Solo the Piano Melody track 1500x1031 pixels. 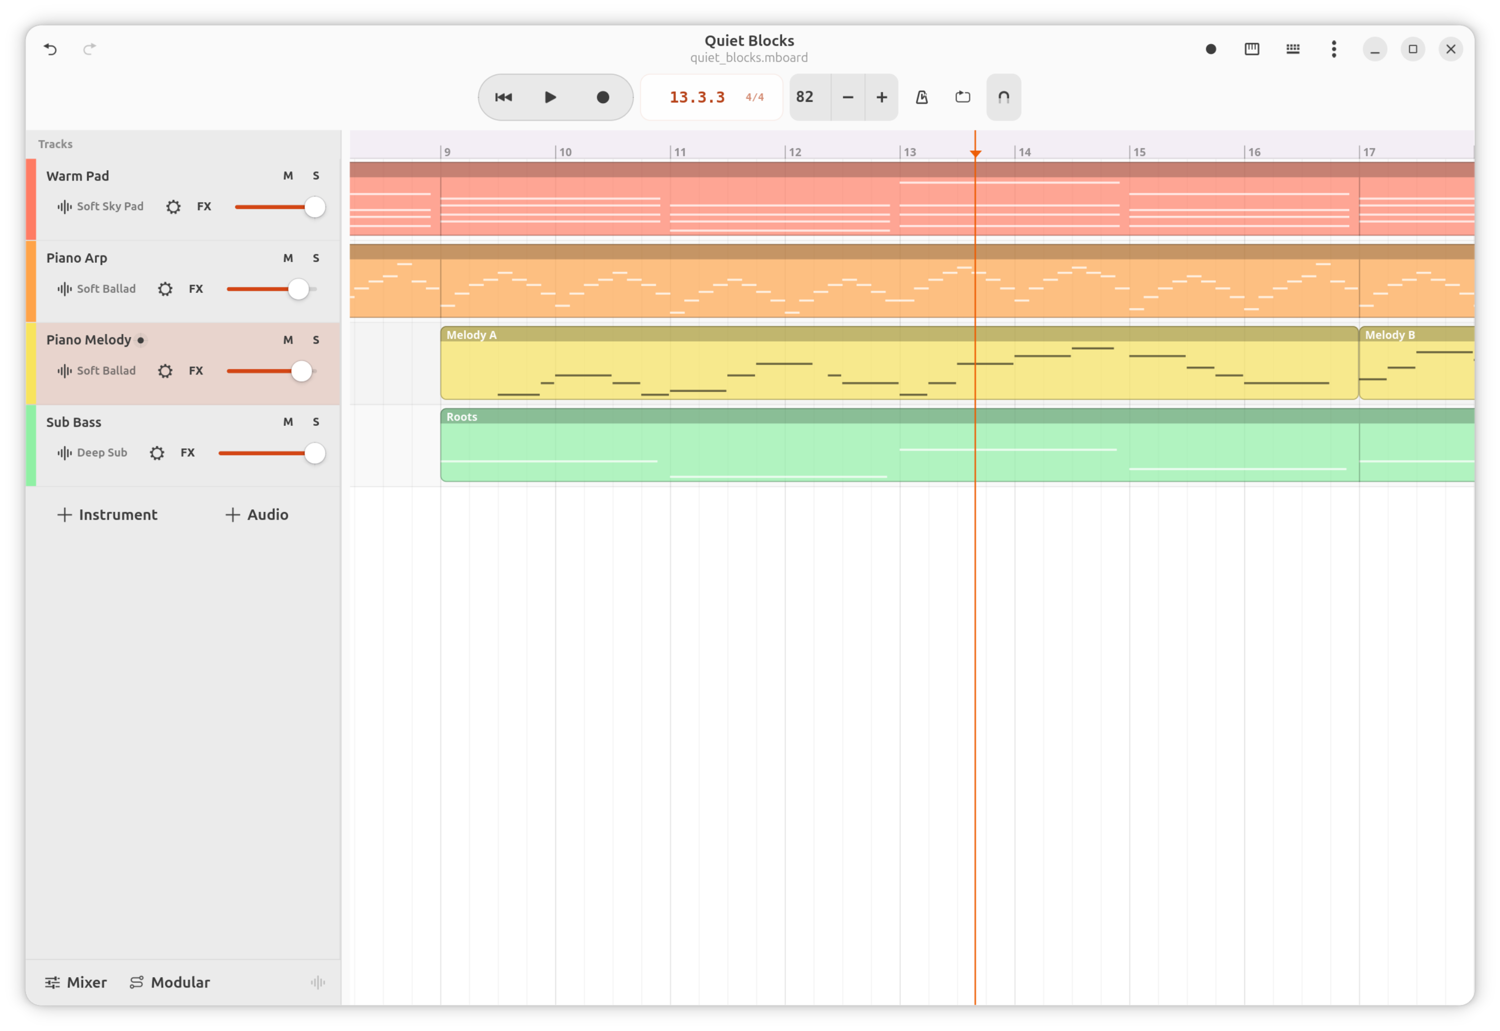click(x=316, y=340)
